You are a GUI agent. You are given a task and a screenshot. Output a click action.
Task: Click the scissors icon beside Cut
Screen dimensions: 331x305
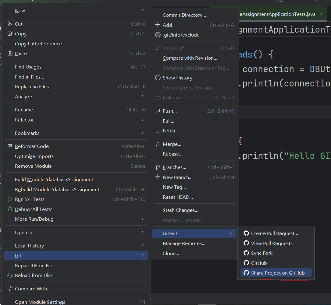pyautogui.click(x=10, y=24)
